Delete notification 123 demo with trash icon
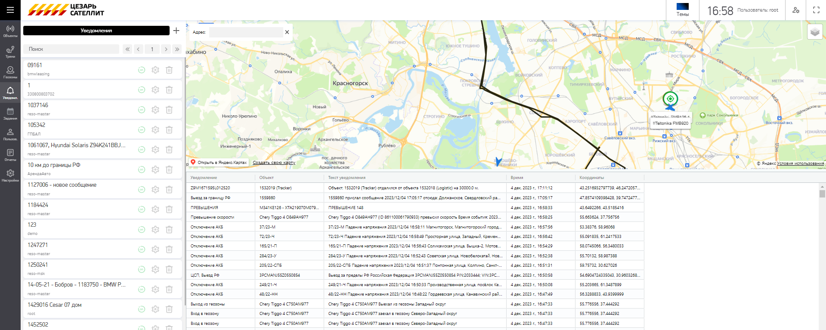 [169, 229]
